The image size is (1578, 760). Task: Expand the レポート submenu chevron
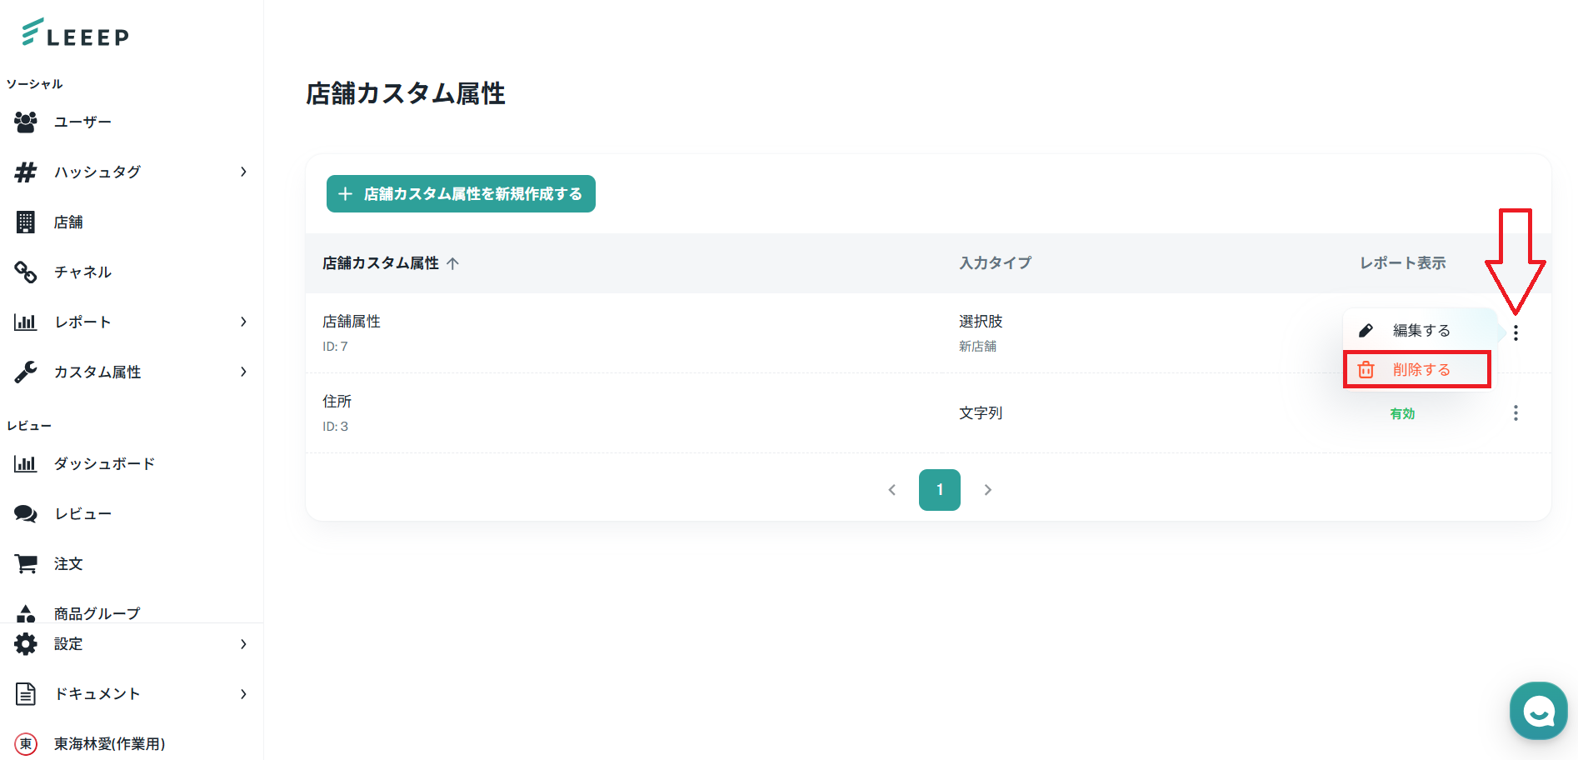click(x=243, y=322)
